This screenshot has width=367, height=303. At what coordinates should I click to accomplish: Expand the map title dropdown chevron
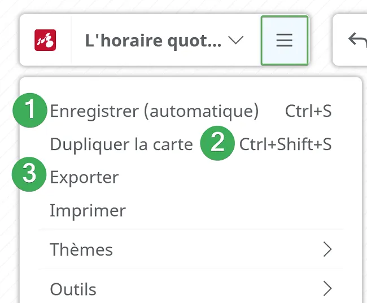(236, 40)
